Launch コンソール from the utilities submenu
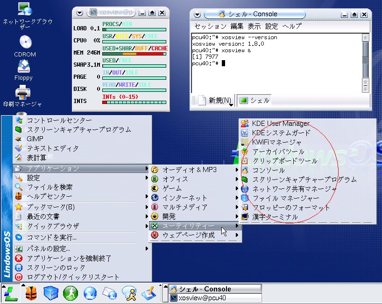This screenshot has height=304, width=382. tap(307, 170)
